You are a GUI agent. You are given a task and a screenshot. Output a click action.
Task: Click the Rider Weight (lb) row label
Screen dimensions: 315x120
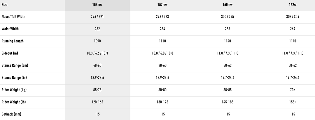click(14, 102)
